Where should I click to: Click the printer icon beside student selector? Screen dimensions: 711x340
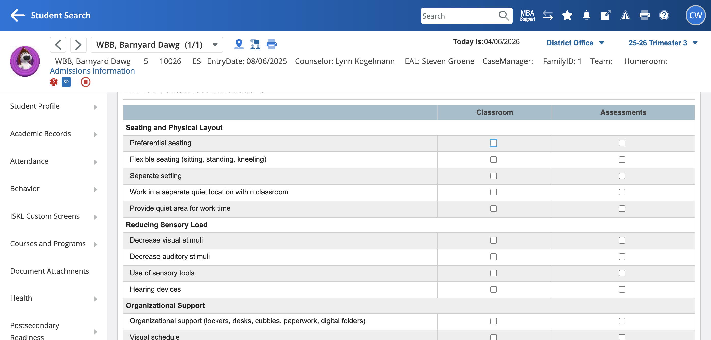pyautogui.click(x=271, y=44)
